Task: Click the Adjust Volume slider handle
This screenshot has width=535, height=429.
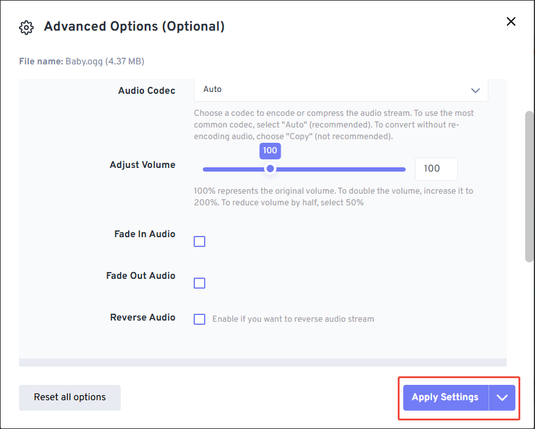Action: (x=270, y=169)
